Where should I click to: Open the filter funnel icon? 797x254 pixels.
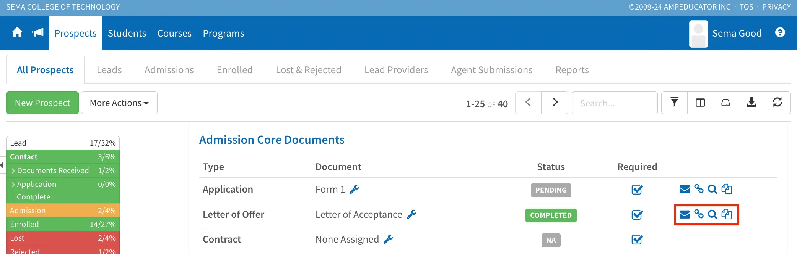pyautogui.click(x=675, y=102)
